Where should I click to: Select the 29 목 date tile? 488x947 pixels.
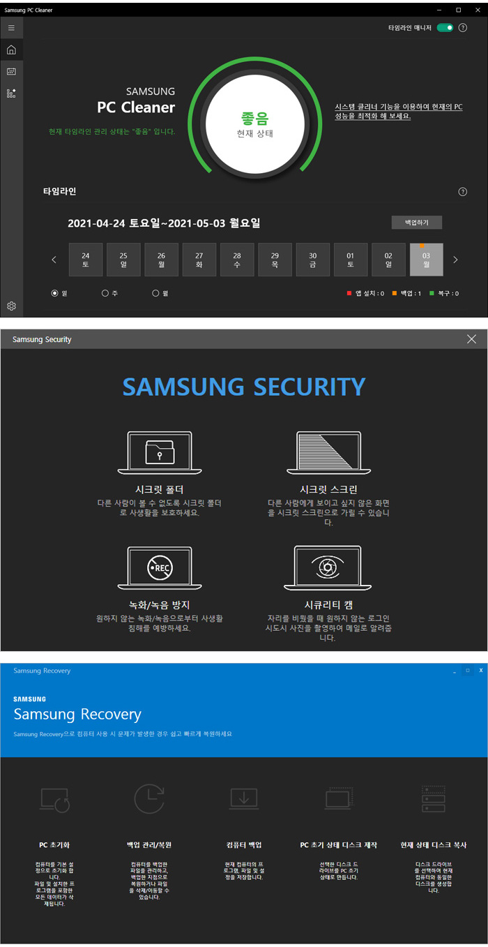(x=275, y=260)
